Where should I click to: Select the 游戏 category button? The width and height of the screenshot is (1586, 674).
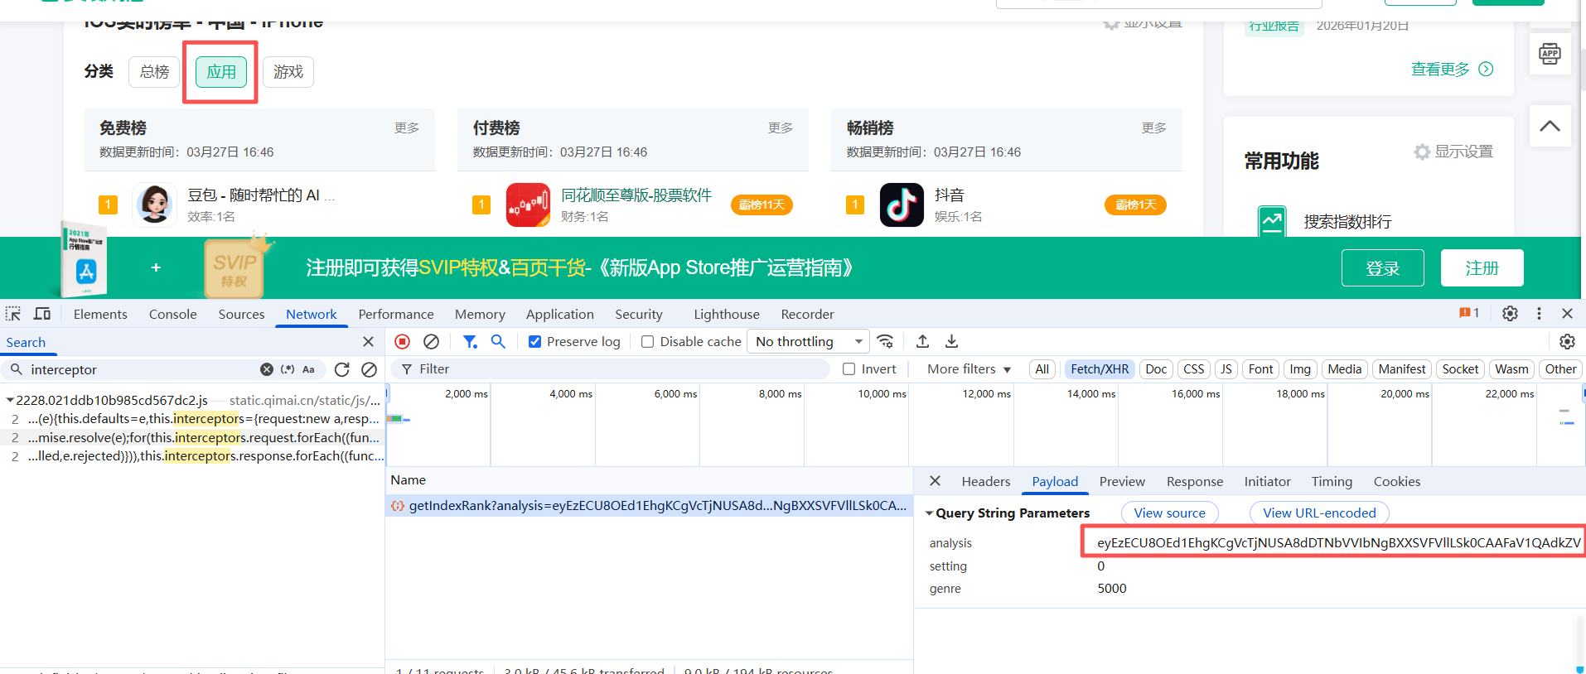click(x=288, y=72)
